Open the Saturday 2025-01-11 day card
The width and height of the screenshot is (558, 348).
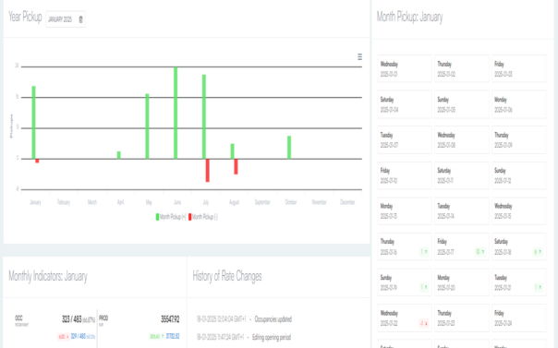[461, 175]
